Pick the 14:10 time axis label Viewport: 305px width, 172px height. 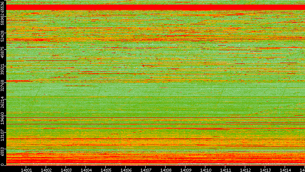(x=205, y=170)
